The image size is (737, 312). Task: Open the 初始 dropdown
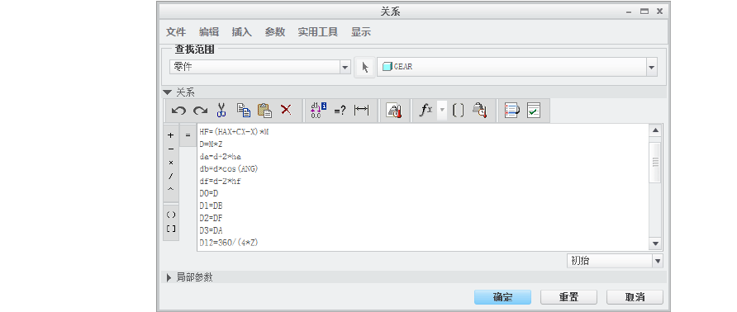point(658,261)
